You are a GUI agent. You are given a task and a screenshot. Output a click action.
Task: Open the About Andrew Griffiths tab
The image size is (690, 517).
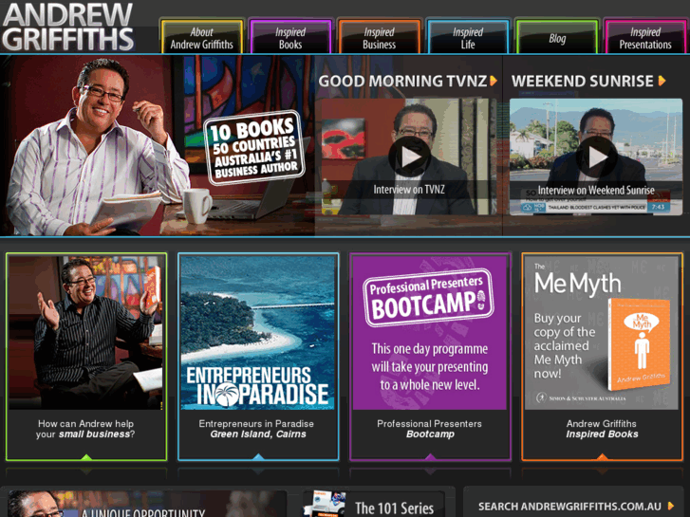point(201,36)
